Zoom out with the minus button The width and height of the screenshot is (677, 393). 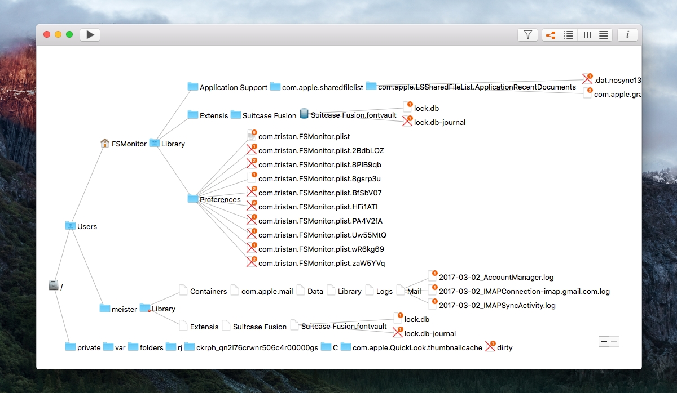click(x=604, y=341)
